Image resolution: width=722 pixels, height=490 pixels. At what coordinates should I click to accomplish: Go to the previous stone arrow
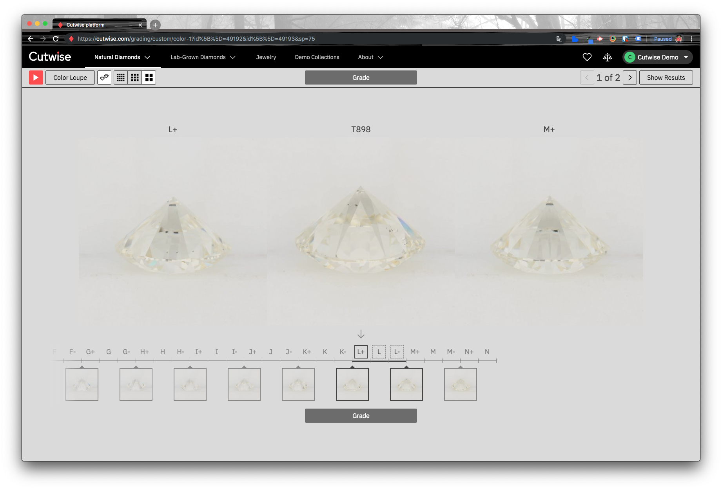click(587, 77)
